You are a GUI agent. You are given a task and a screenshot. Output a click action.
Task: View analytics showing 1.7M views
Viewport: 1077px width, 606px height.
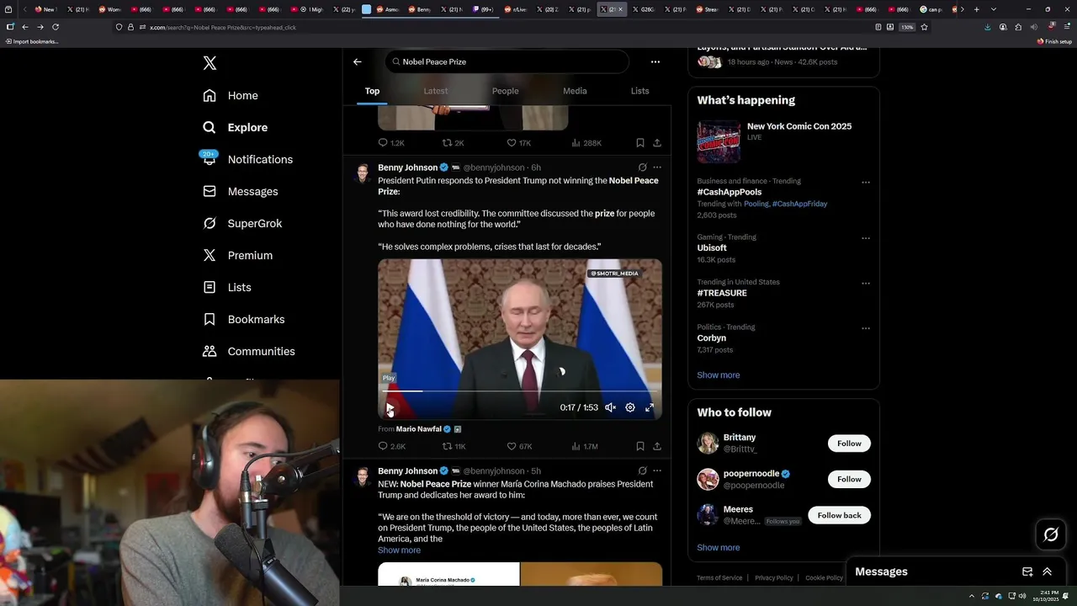pyautogui.click(x=585, y=446)
